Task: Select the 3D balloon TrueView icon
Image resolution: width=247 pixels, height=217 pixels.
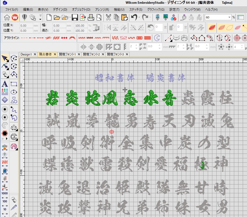Action: 25,17
